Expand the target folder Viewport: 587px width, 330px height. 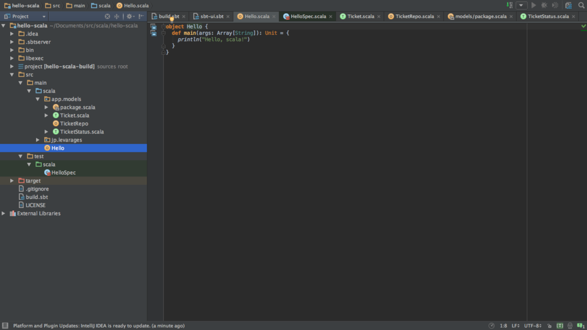(x=12, y=180)
